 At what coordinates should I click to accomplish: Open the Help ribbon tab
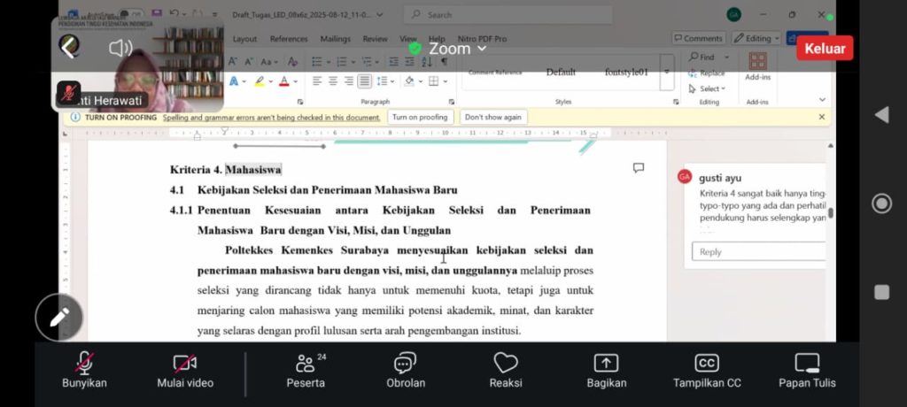(437, 39)
